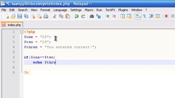Click the Stop recording macro icon
The height and width of the screenshot is (98, 175).
(x=173, y=16)
